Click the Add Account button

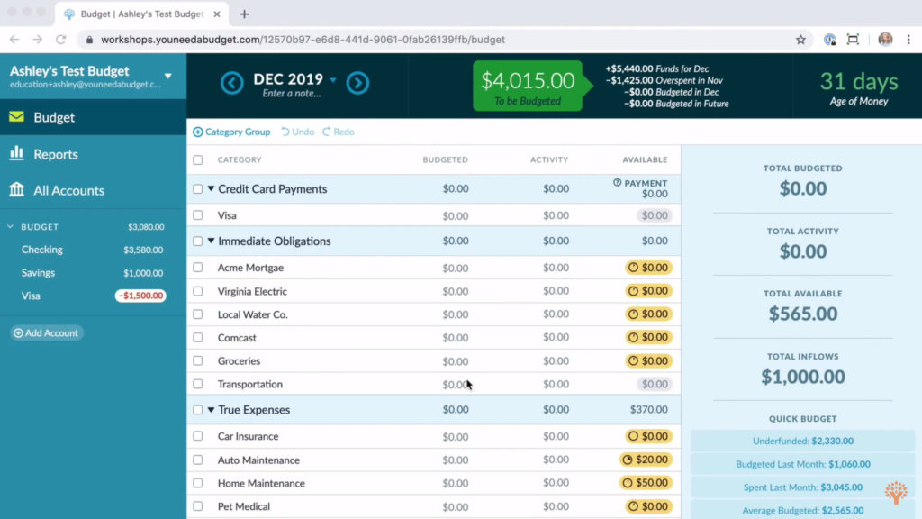tap(46, 333)
